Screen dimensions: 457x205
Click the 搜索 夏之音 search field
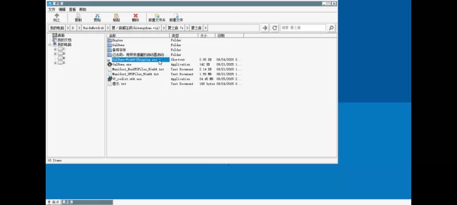click(303, 28)
